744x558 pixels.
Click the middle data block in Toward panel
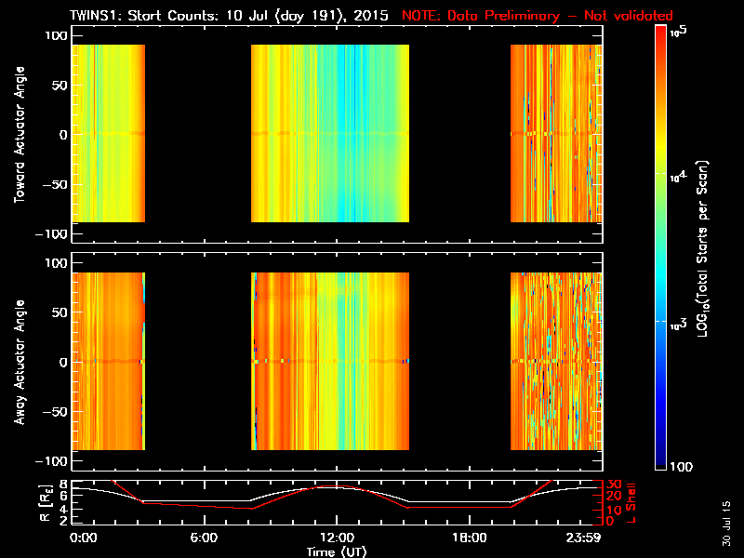[330, 133]
